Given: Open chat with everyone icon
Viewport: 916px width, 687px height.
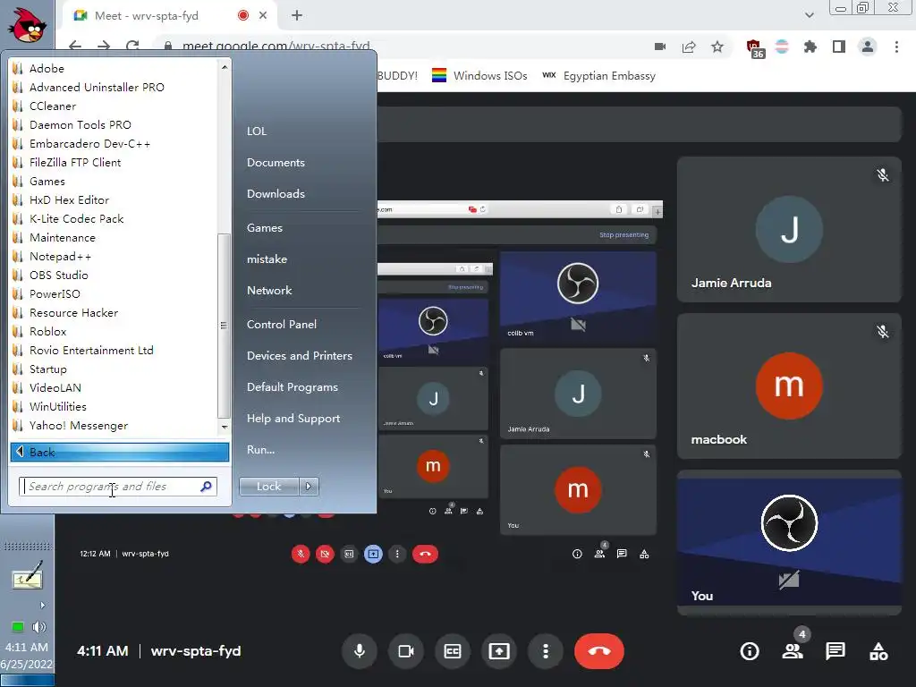Looking at the screenshot, I should click(x=835, y=651).
